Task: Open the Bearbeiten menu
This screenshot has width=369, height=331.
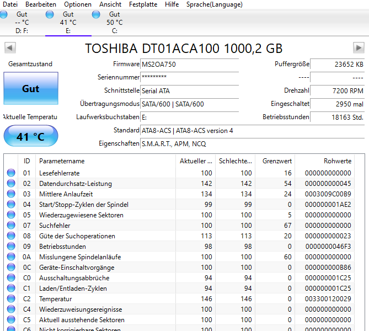Action: click(41, 4)
